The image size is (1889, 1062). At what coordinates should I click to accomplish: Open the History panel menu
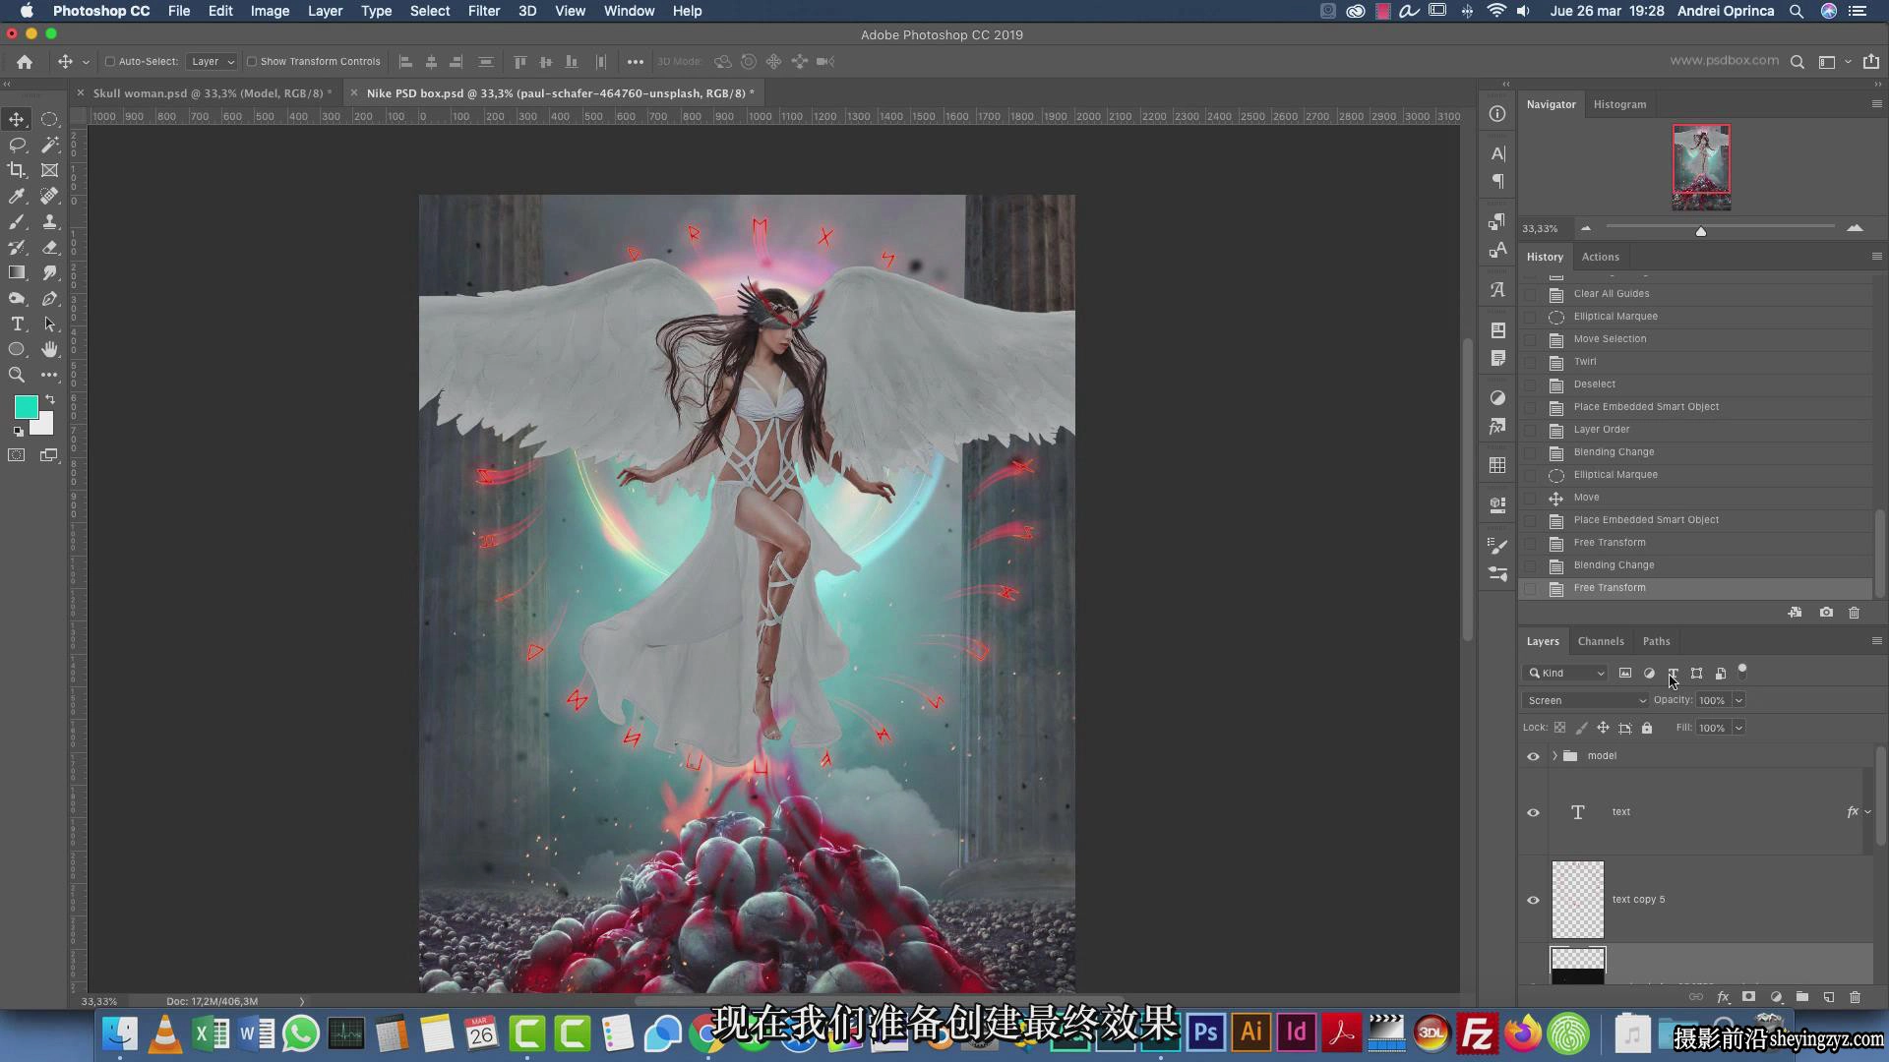pyautogui.click(x=1876, y=257)
